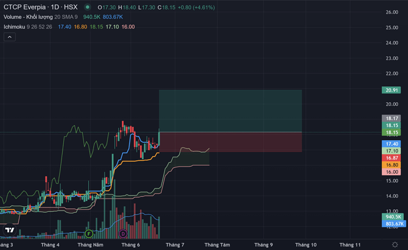Click the Tháng 6 date label
This screenshot has height=250, width=408.
131,245
